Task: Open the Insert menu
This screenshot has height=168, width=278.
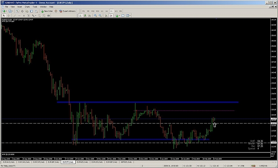Action: (20, 7)
